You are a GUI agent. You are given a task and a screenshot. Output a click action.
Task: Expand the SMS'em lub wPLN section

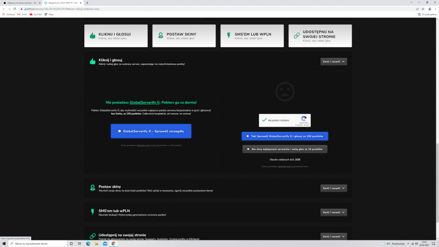click(334, 212)
